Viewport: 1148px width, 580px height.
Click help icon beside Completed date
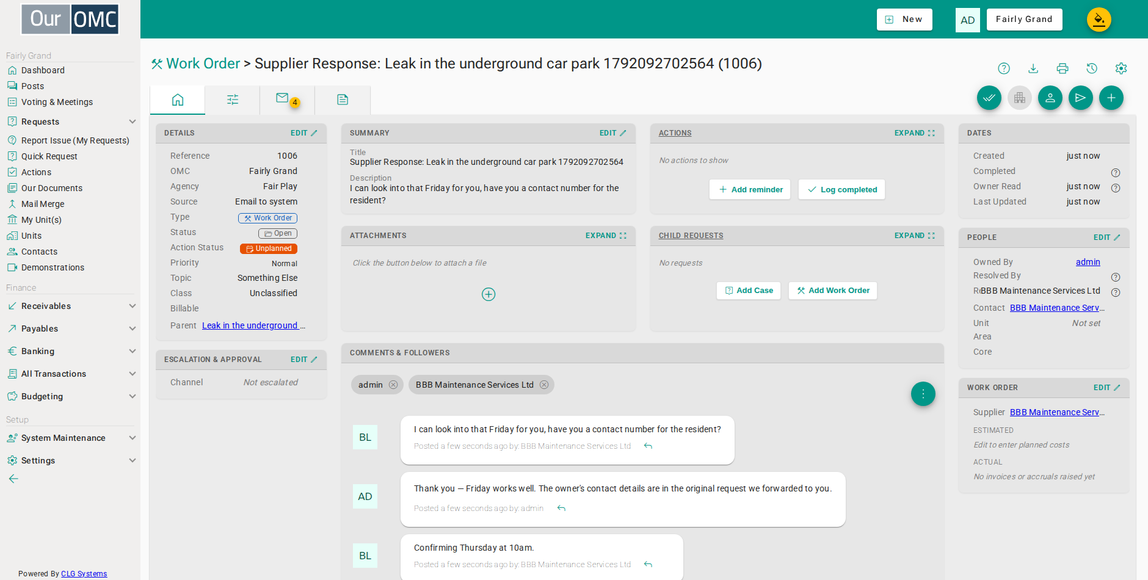pyautogui.click(x=1116, y=173)
